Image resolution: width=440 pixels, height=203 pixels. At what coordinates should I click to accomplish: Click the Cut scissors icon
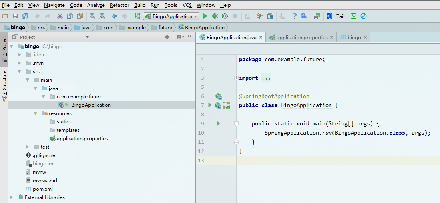point(60,16)
